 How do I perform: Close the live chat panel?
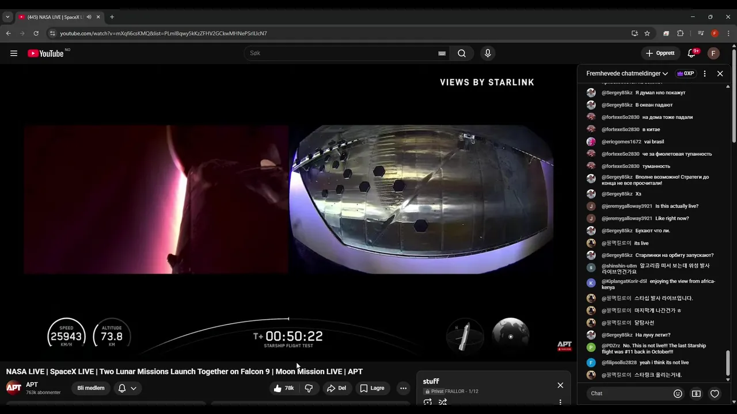(720, 74)
